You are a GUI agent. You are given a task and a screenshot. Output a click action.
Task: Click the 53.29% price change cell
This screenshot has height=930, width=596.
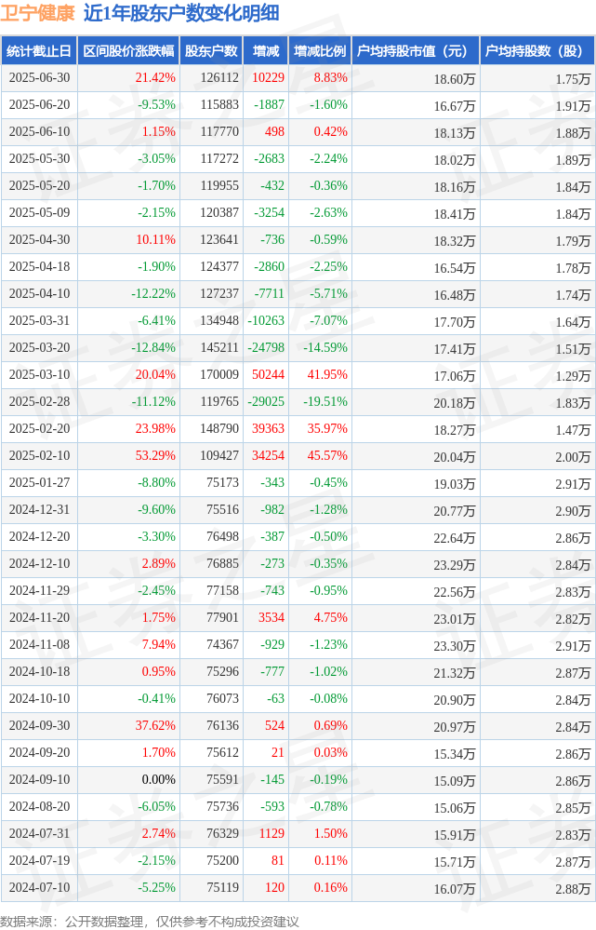[x=155, y=455]
